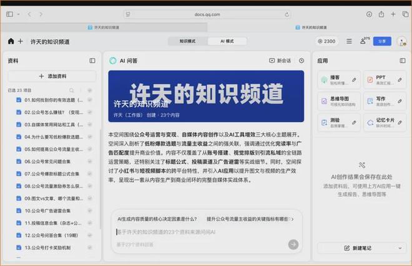412x266 pixels.
Task: Toggle checkbox for 10.公众号广告避雷合集
Action: coord(90,211)
